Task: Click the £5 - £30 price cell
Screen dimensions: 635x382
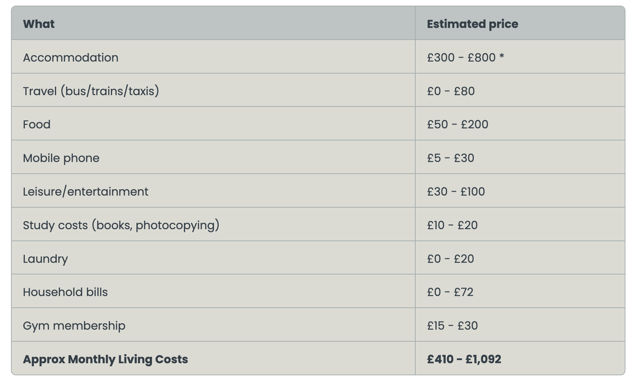Action: pos(450,158)
